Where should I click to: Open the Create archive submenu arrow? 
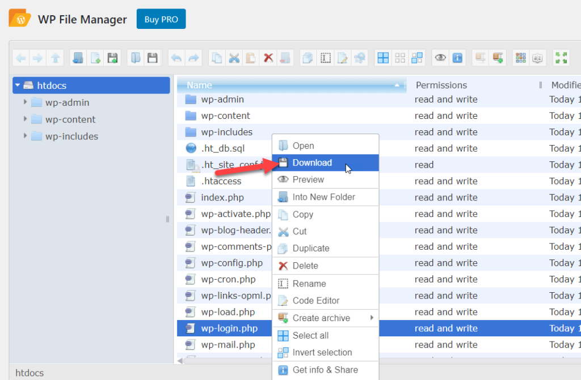(372, 318)
